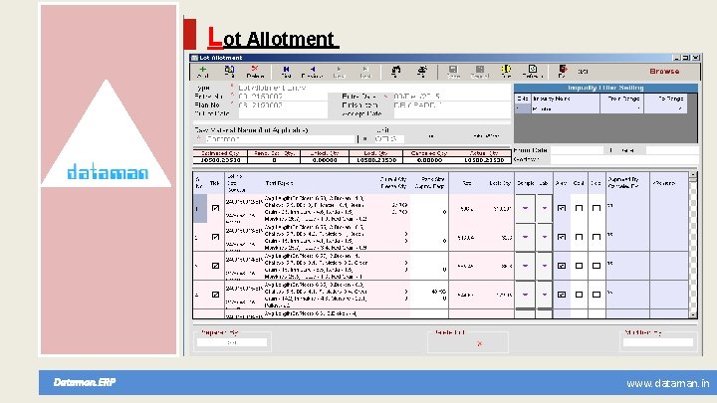
Task: Click the Lot Allotment heading
Action: (273, 38)
